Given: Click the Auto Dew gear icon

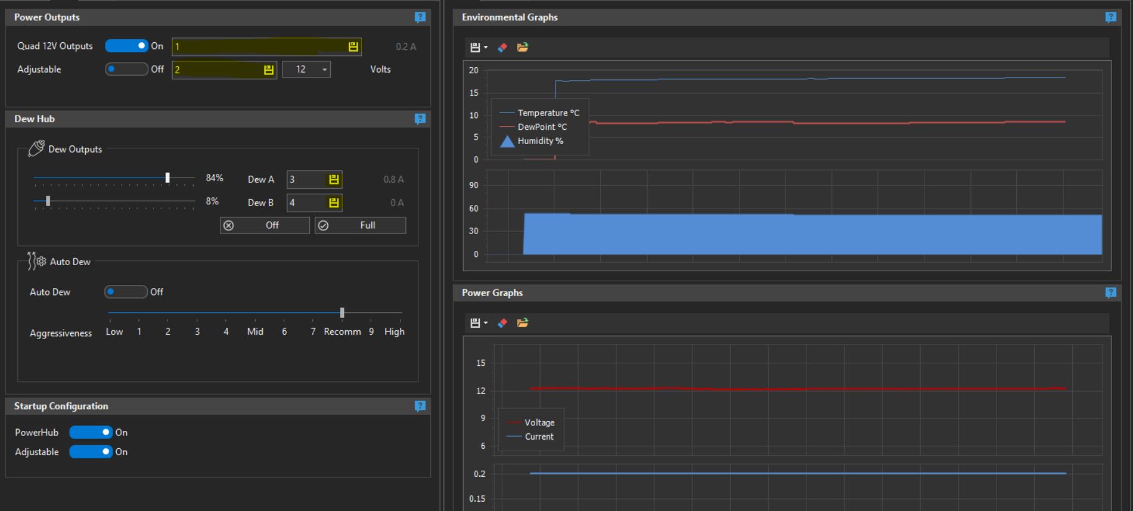Looking at the screenshot, I should tap(36, 261).
